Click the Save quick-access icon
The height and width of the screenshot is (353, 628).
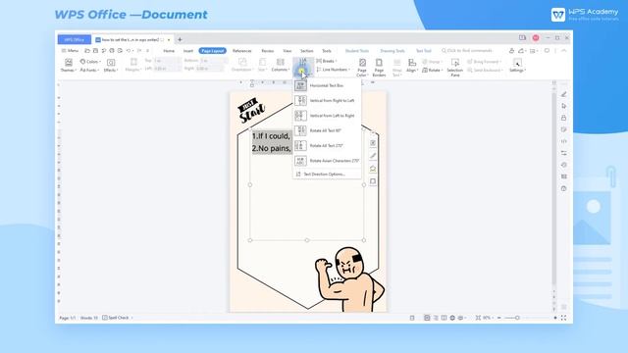(x=95, y=51)
